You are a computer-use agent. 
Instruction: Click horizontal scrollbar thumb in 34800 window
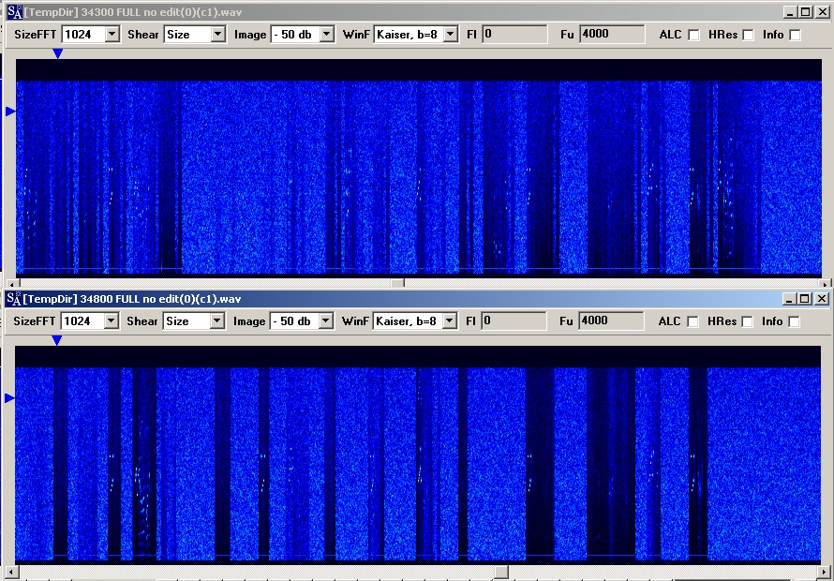click(x=501, y=573)
